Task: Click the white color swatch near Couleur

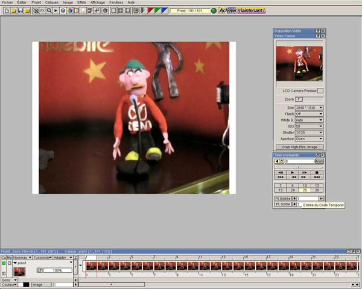Action: click(x=21, y=285)
